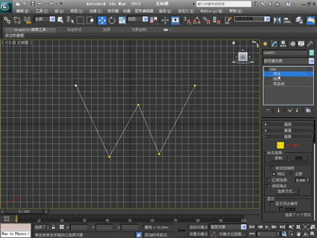Open the named selection sets dropdown
317x238 pixels.
point(267,19)
